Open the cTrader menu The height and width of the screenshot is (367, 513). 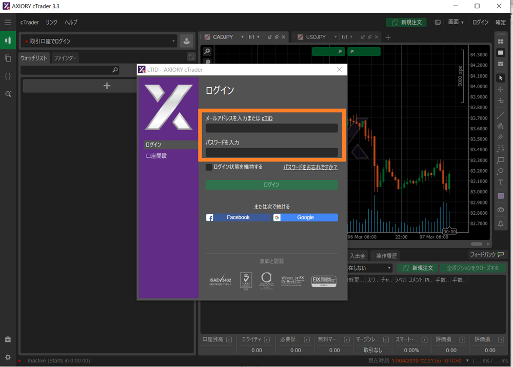[x=29, y=22]
